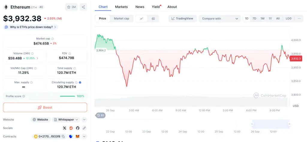Click the left handle of the range selector
Image resolution: width=307 pixels, height=142 pixels.
(252, 124)
